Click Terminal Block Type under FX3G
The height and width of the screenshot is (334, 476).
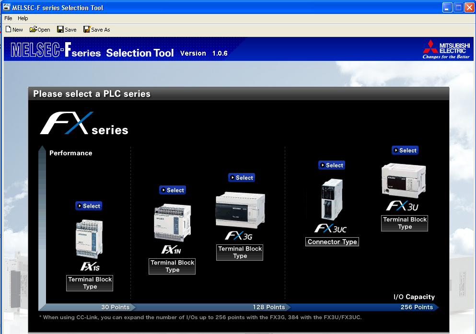coord(240,253)
